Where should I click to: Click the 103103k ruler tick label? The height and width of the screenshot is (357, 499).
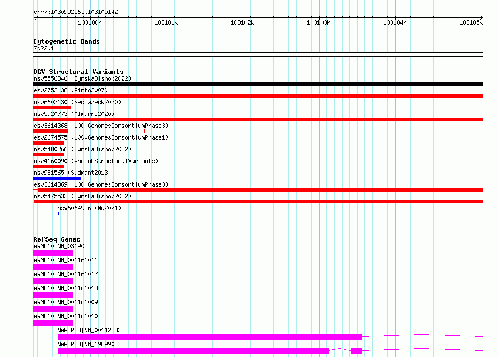318,22
